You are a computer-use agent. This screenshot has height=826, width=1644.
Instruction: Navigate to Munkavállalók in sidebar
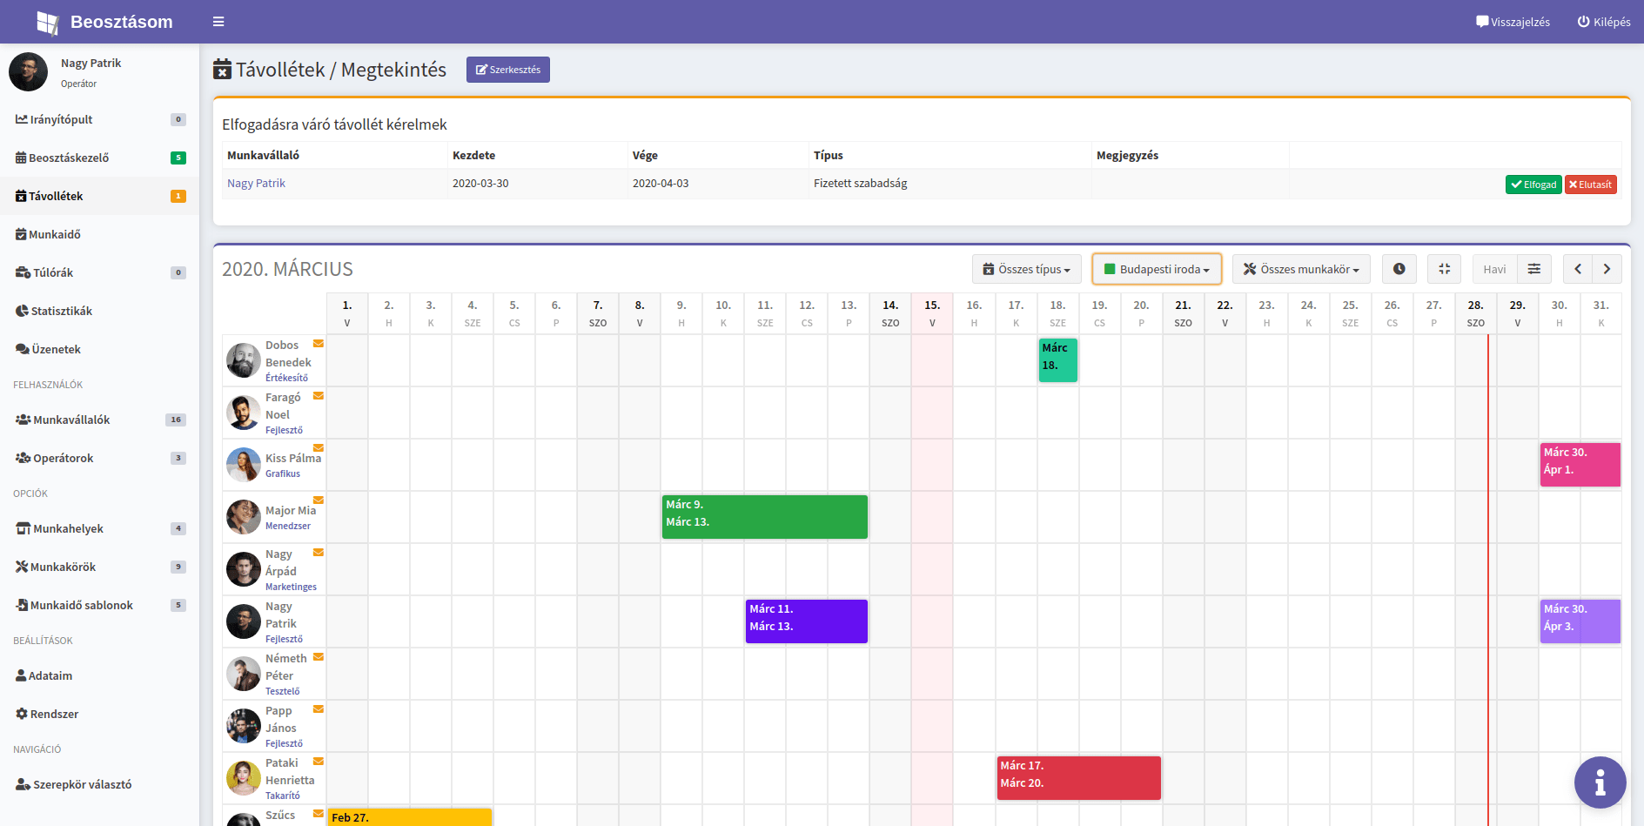71,420
